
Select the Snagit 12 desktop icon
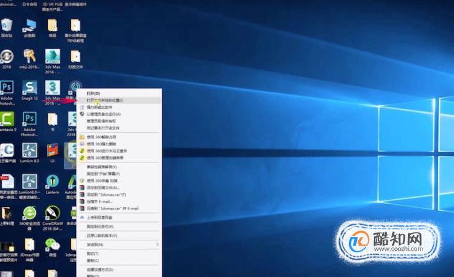tap(30, 90)
